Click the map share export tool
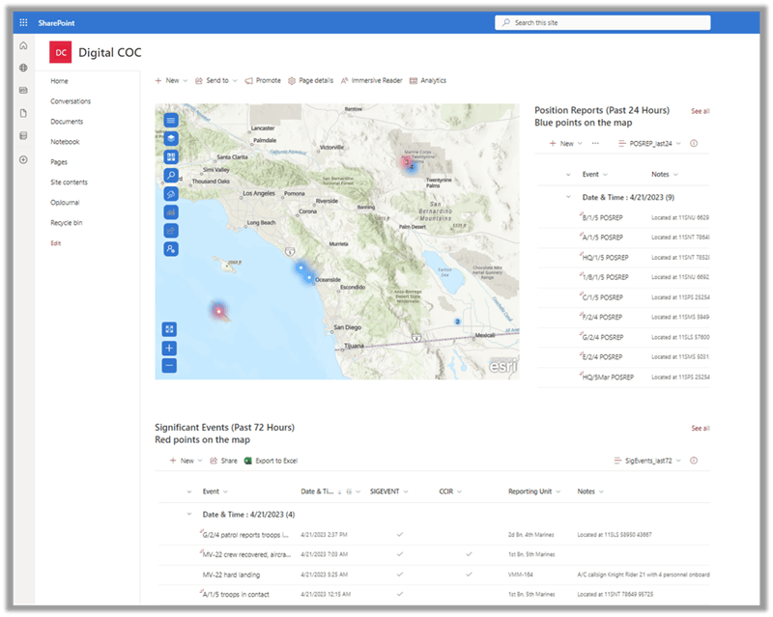Viewport: 773px width, 617px height. click(171, 231)
